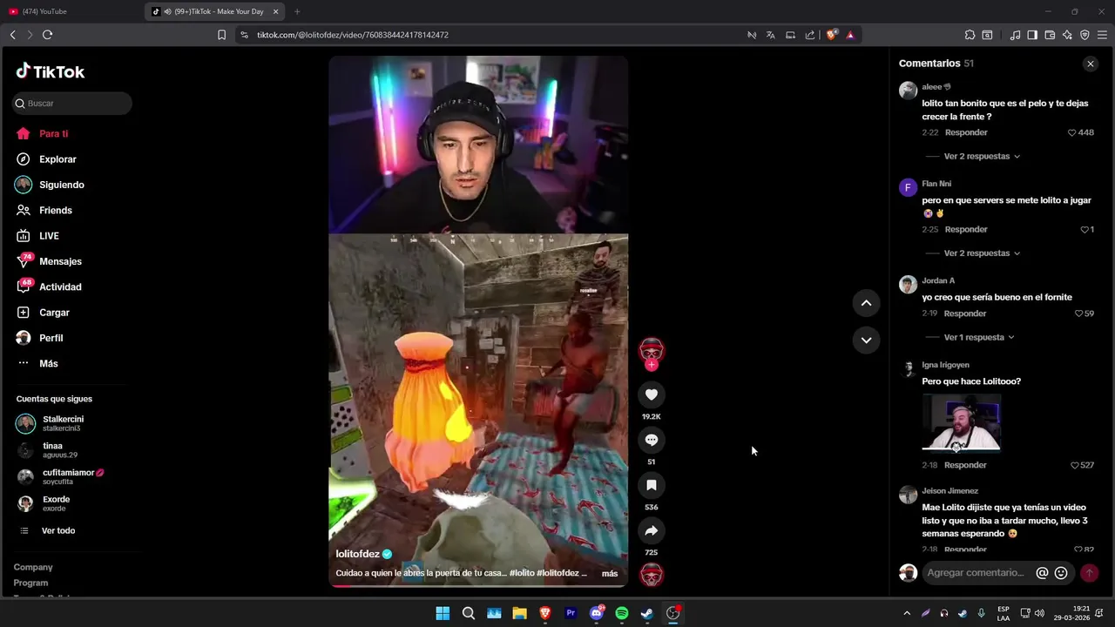Reload the page
1115x627 pixels.
click(x=47, y=35)
